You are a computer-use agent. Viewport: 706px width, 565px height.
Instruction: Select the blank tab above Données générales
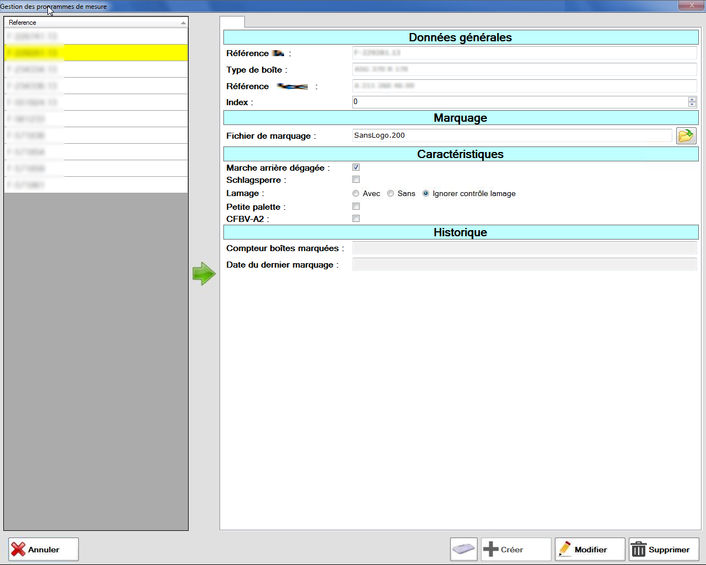[x=232, y=22]
